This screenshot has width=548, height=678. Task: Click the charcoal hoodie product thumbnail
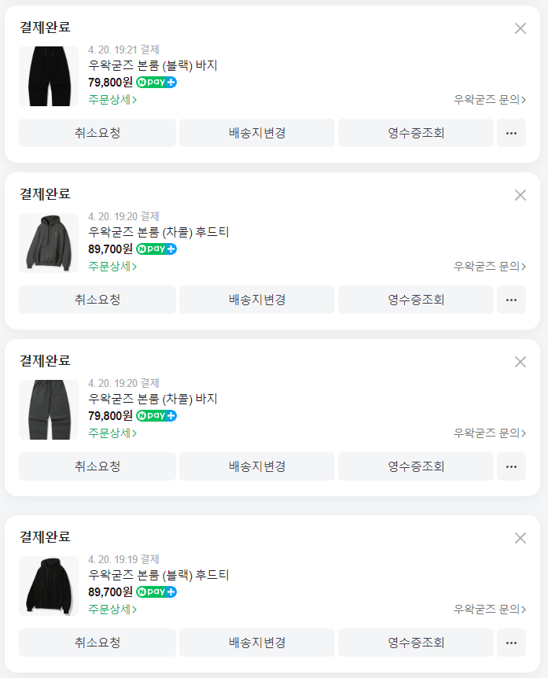click(x=49, y=243)
